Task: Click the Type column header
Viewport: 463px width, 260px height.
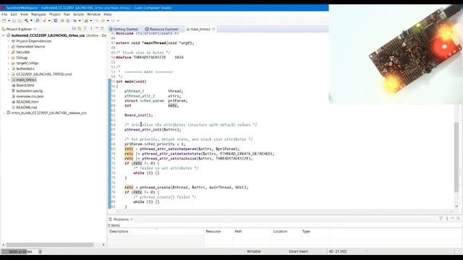Action: [x=315, y=231]
